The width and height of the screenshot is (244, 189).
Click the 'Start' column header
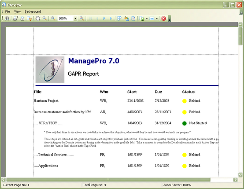(132, 92)
